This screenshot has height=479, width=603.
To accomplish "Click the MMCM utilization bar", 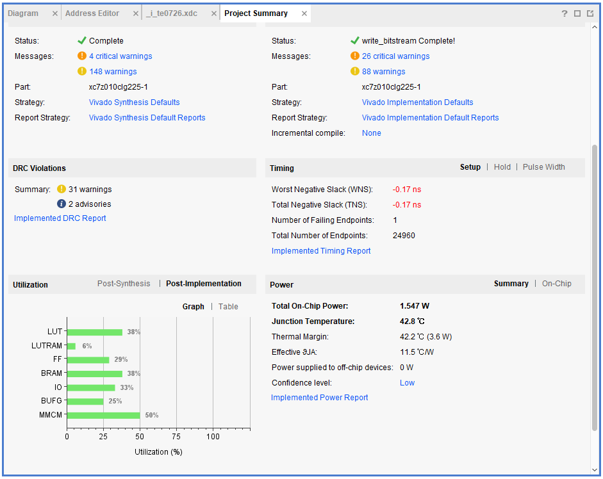I will coord(103,415).
